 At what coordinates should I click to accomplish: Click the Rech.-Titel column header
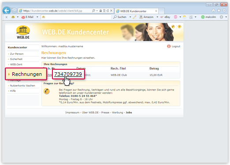118,68
